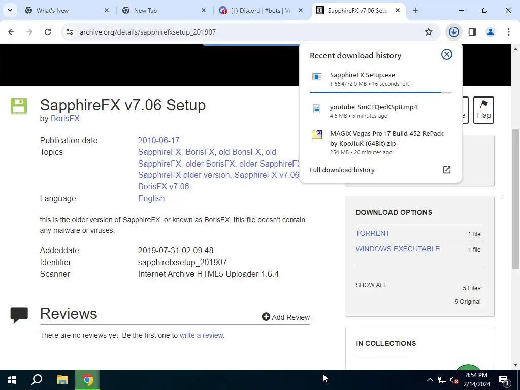This screenshot has width=520, height=390.
Task: Open the Chrome profile avatar
Action: [x=491, y=32]
